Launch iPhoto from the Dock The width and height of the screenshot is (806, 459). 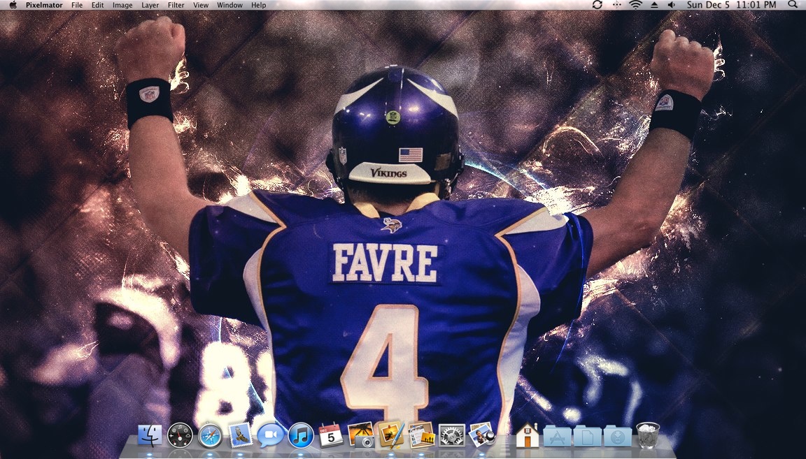pos(361,435)
